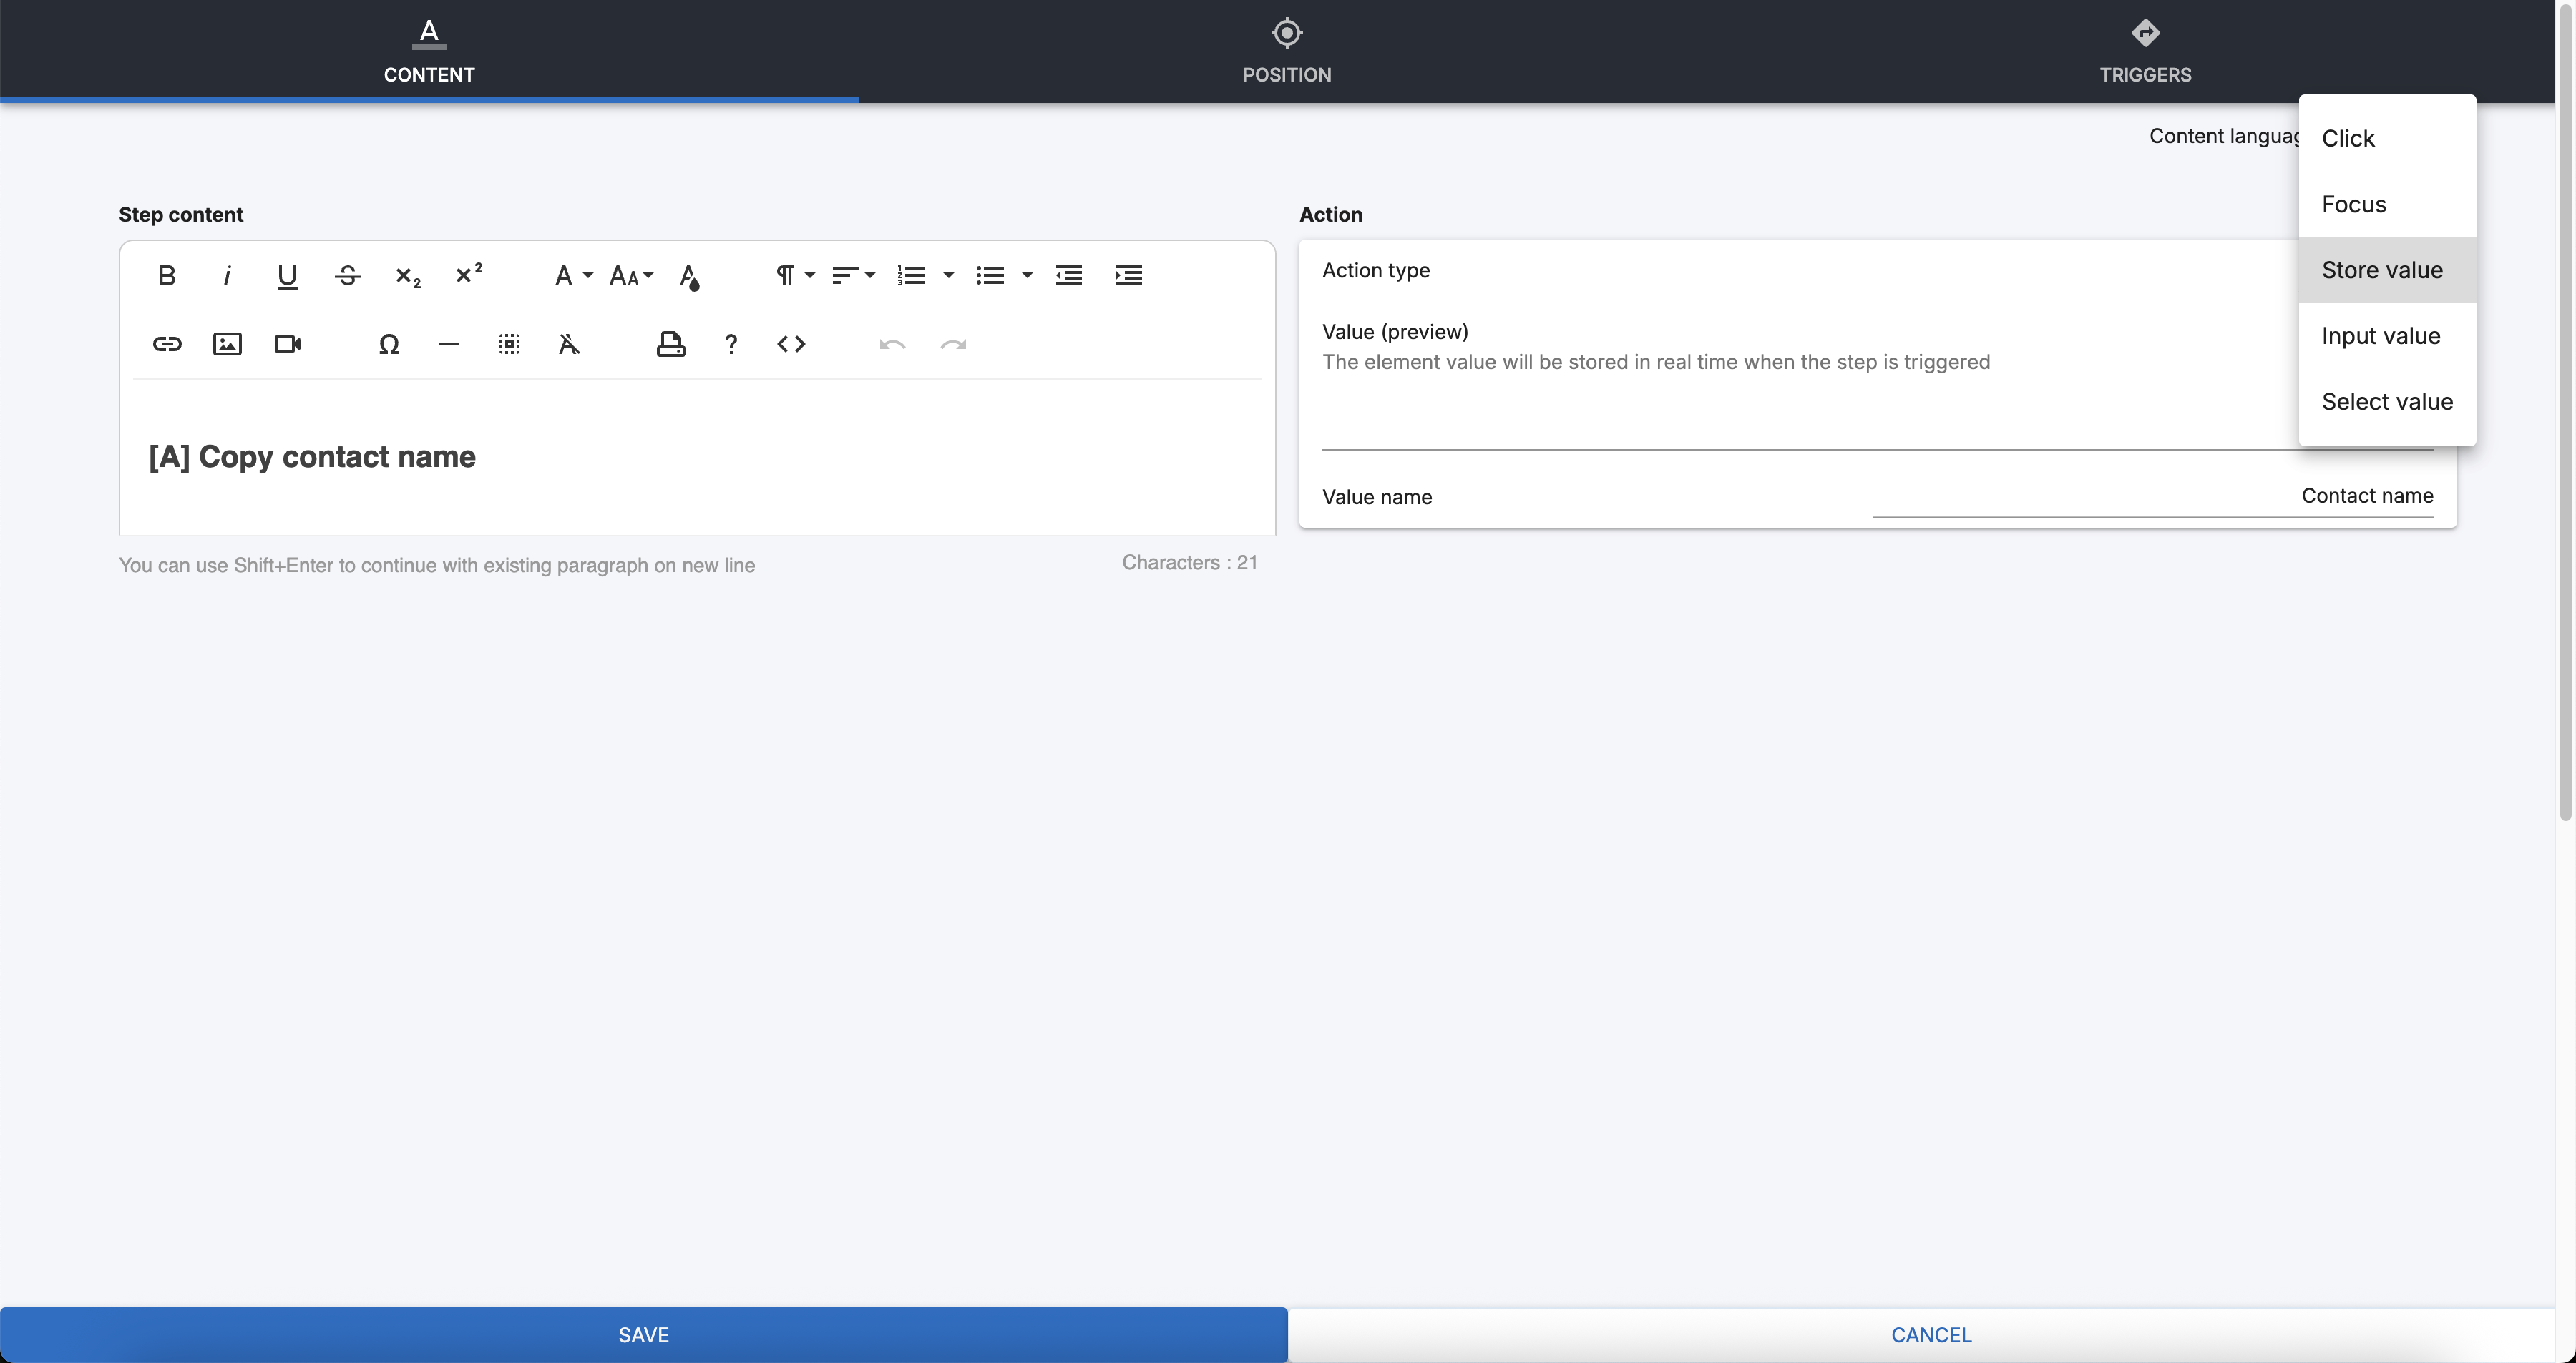Toggle bold formatting in editor

(167, 276)
